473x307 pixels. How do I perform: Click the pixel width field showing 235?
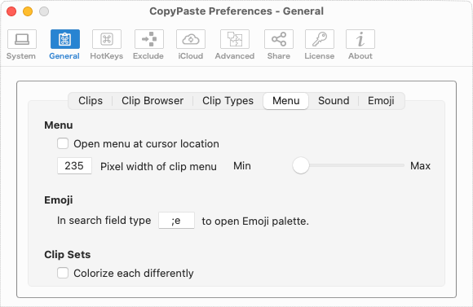coord(74,165)
